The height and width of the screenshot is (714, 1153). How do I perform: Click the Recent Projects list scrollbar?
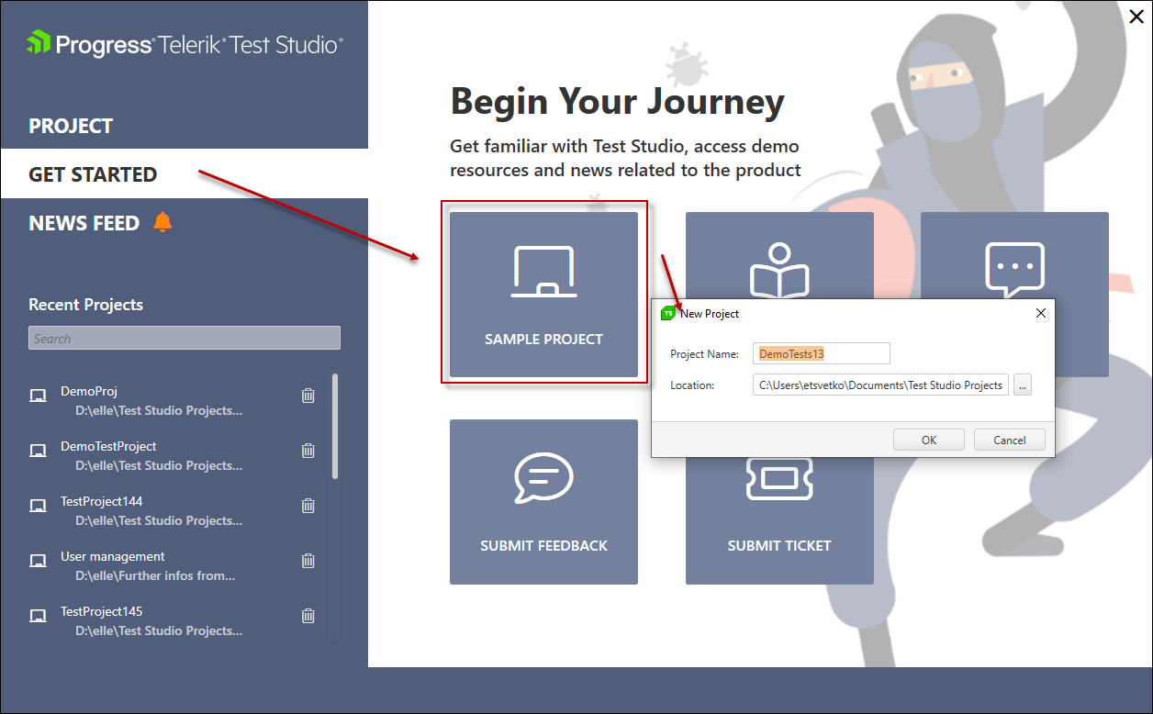335,426
